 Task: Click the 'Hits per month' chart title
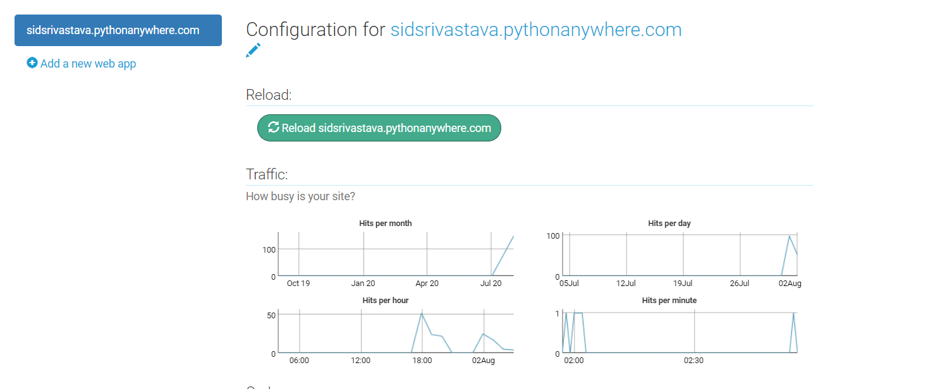pos(386,224)
